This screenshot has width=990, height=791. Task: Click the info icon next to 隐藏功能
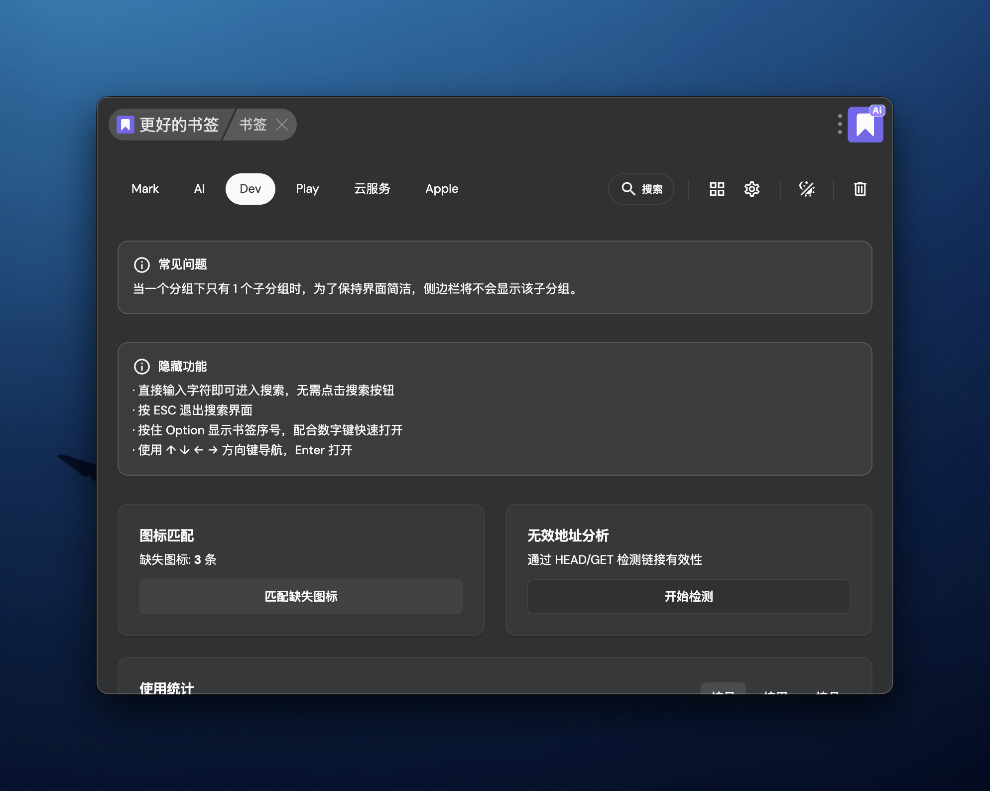point(142,367)
